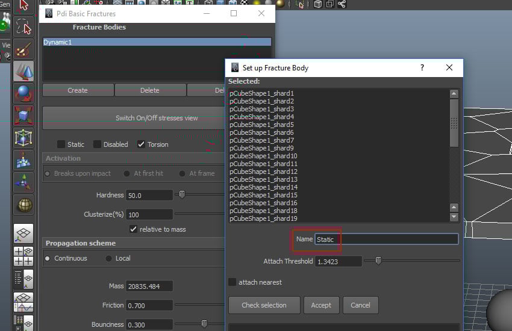Click the Selected list scrollbar thumb
The height and width of the screenshot is (331, 512).
454,123
